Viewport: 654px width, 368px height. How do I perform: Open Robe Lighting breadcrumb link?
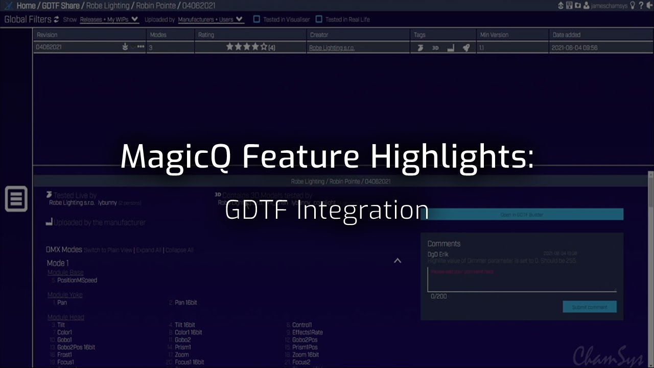coord(107,6)
